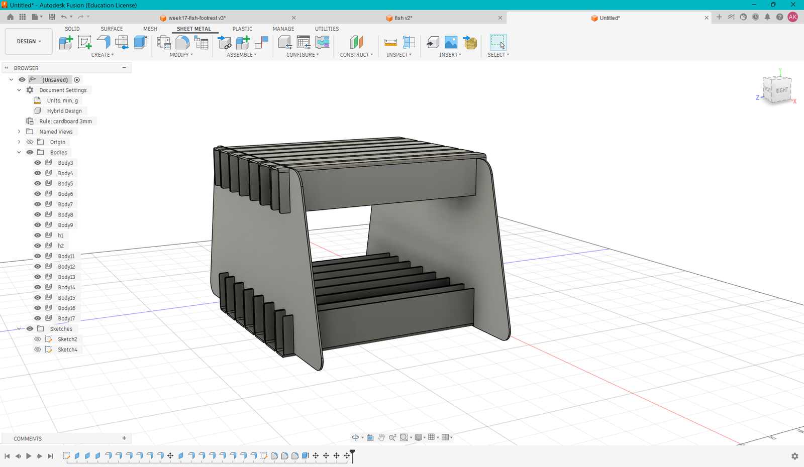804x467 pixels.
Task: Open a new design tab with plus
Action: [719, 17]
